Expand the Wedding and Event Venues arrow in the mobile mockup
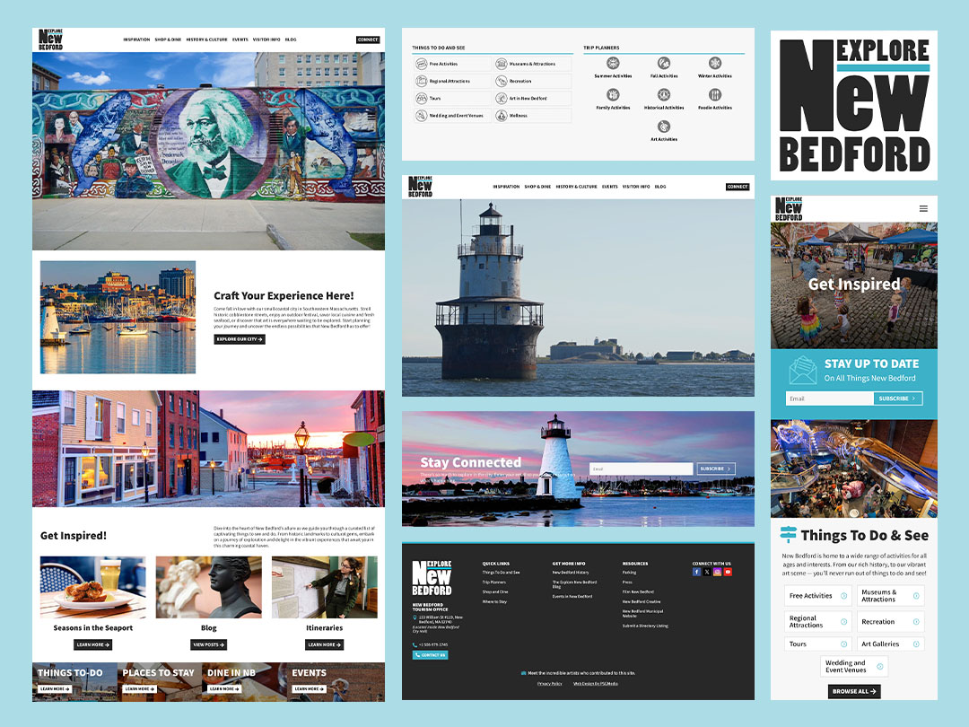Screen dimensions: 969x727 879,666
